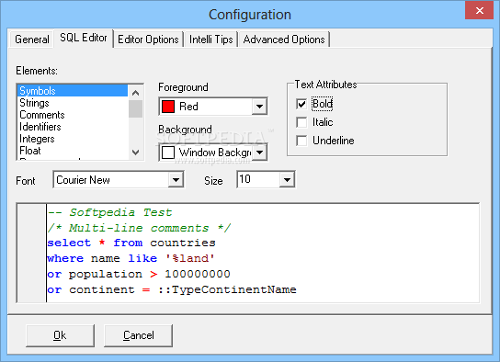
Task: Open the Font dropdown arrow
Action: [x=176, y=180]
